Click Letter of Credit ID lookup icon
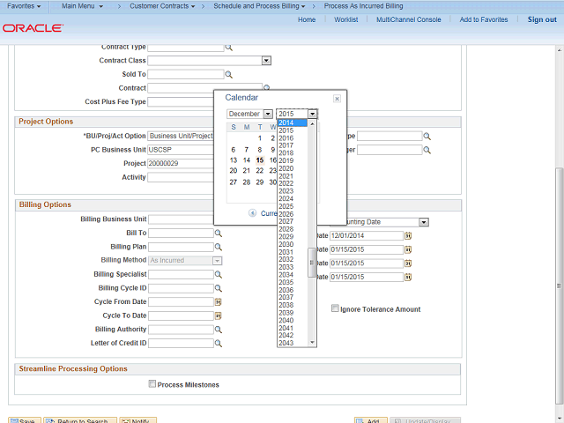 219,343
